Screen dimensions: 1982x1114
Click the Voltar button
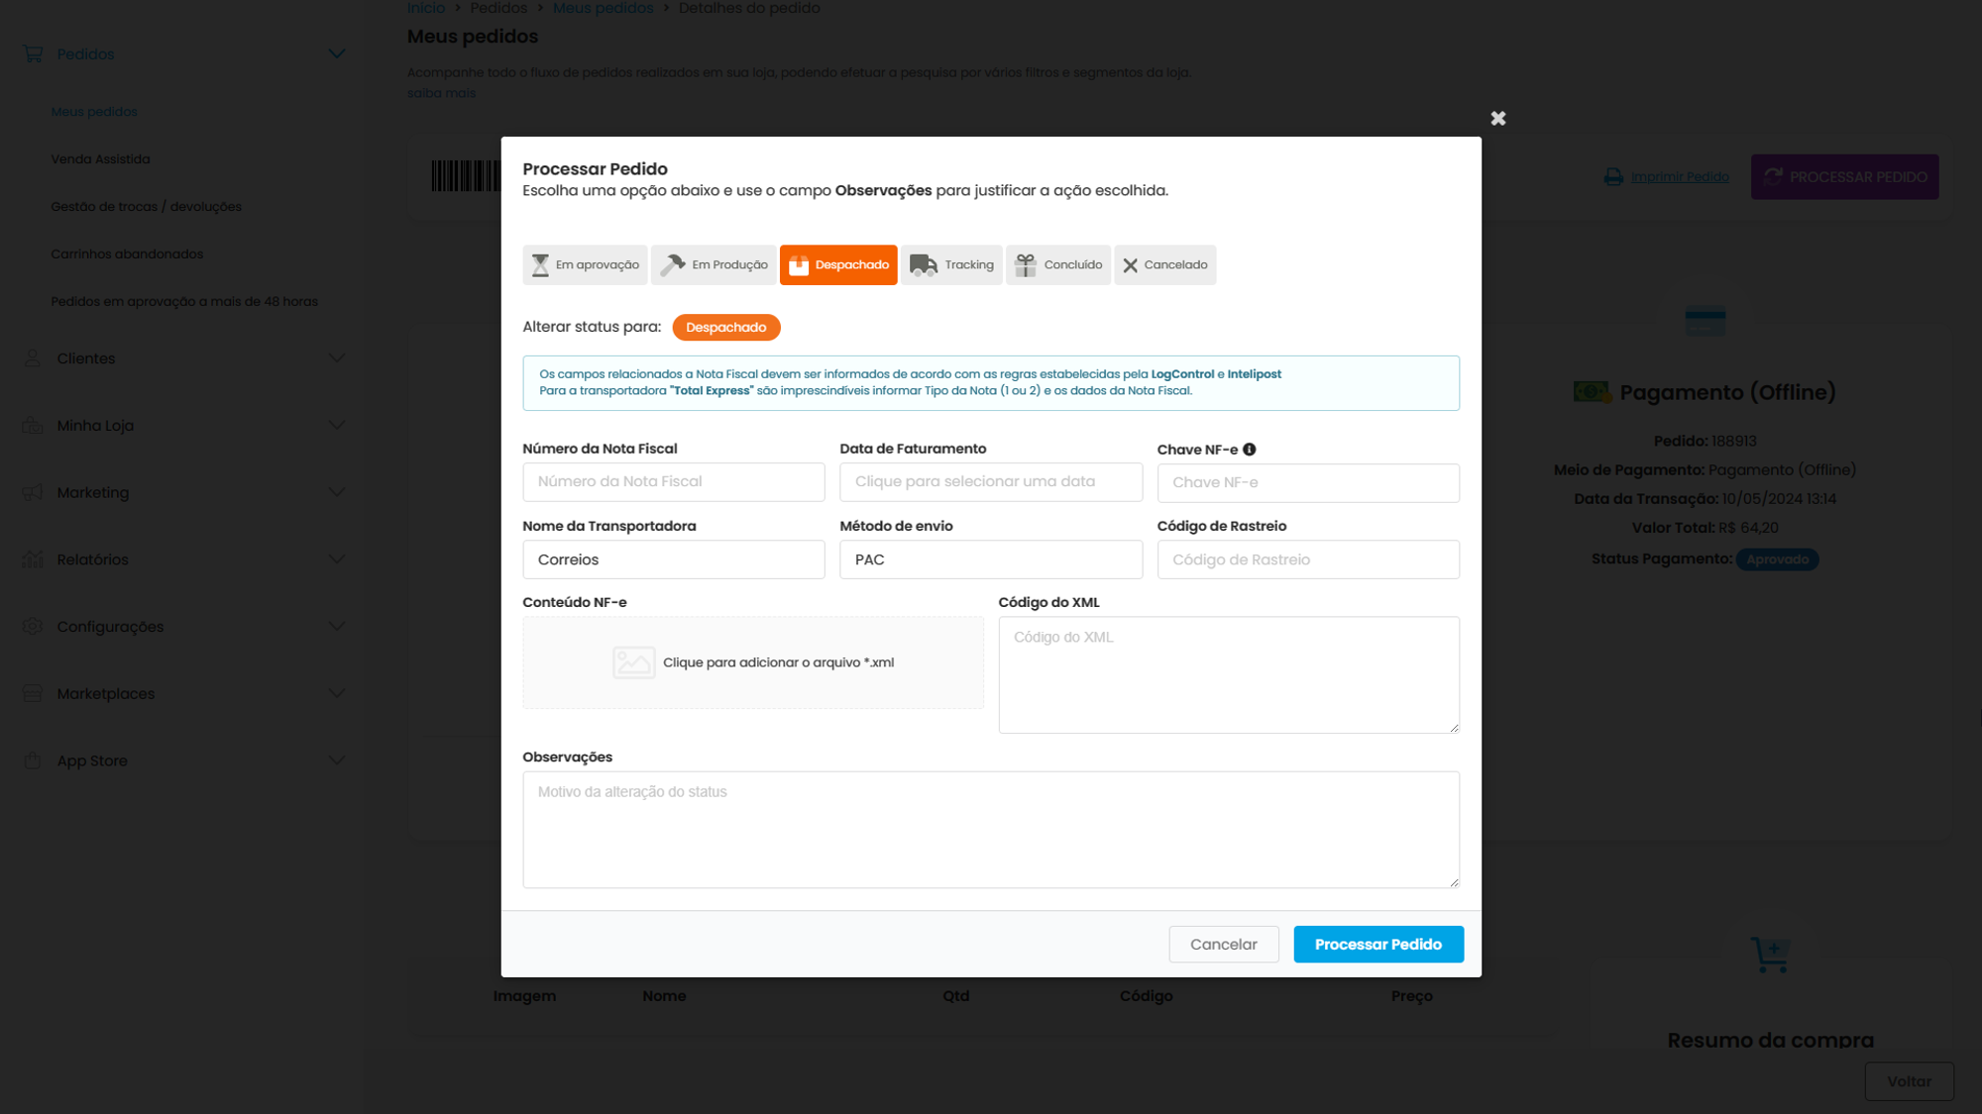pyautogui.click(x=1910, y=1081)
